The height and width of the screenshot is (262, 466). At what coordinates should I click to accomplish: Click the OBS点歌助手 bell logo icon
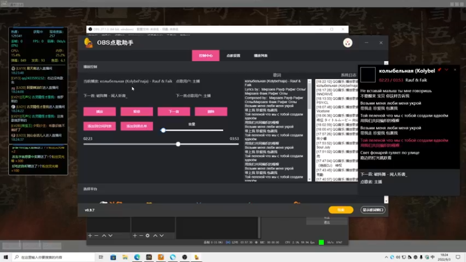89,43
